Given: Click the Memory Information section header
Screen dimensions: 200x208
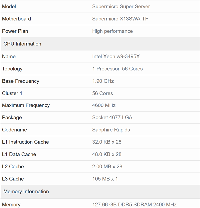Looking at the screenshot, I should point(26,191).
